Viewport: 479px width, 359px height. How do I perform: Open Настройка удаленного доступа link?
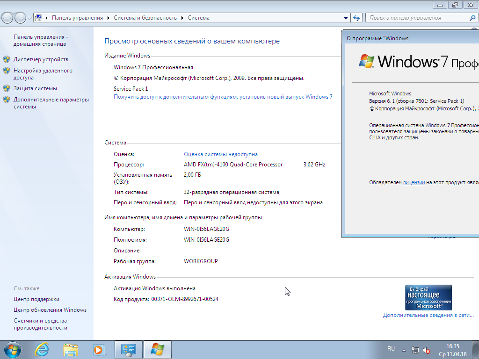click(x=43, y=74)
